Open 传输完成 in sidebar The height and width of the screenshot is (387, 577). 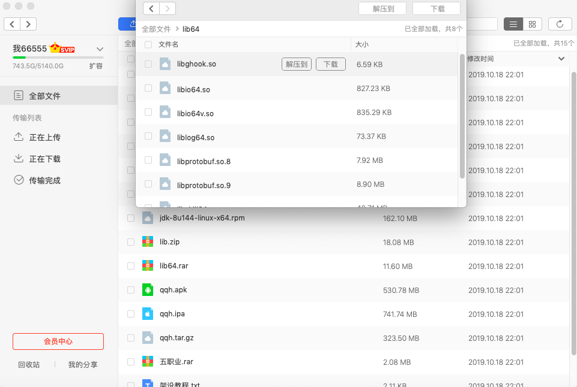(44, 180)
